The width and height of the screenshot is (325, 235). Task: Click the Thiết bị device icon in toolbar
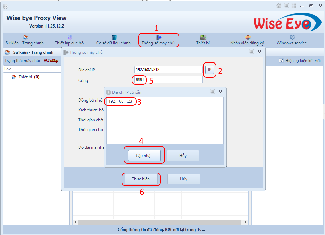pos(203,37)
